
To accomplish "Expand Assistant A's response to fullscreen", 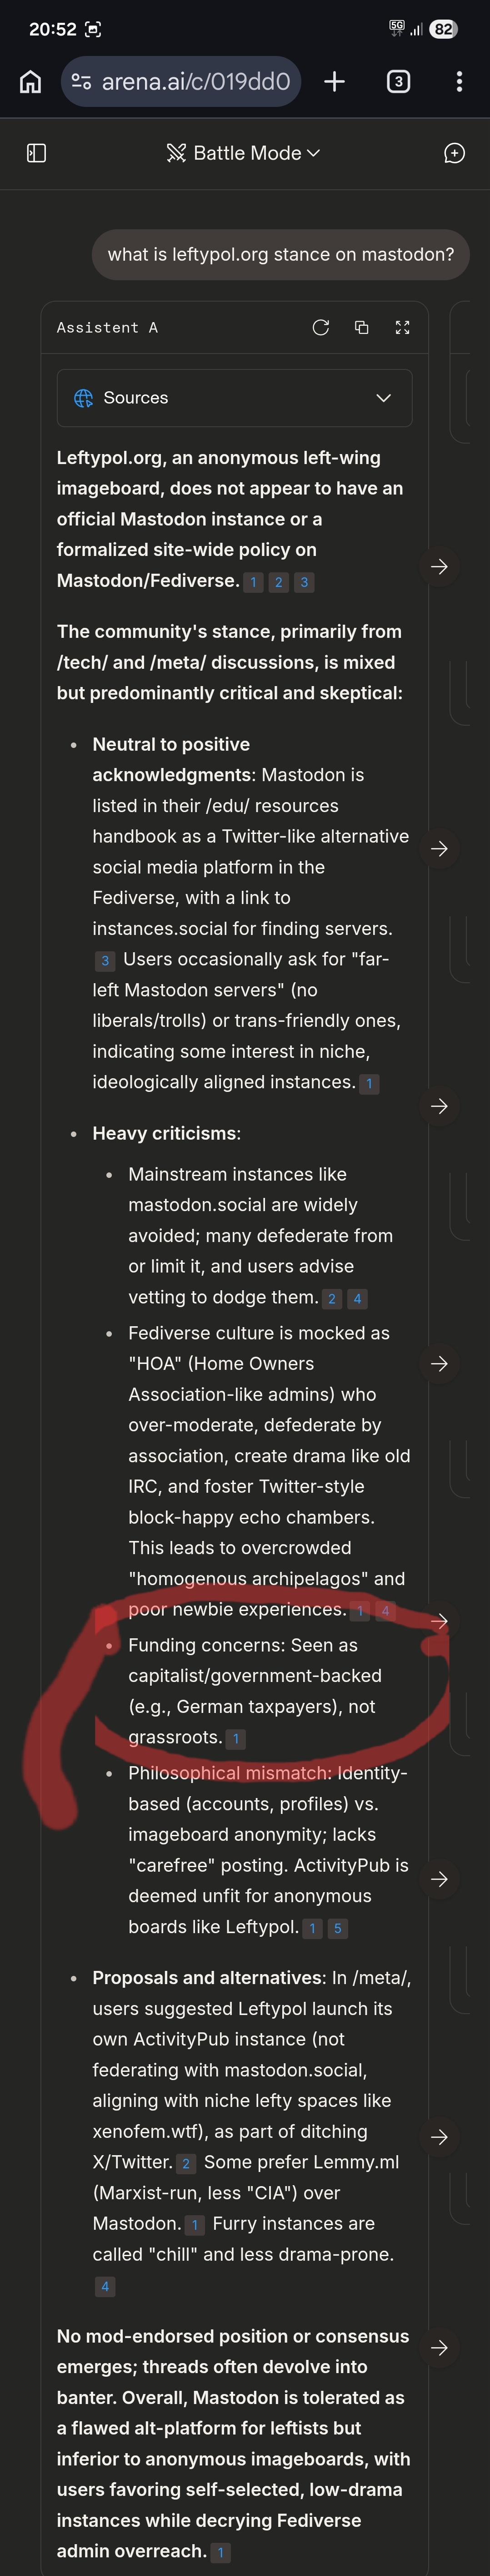I will point(402,328).
